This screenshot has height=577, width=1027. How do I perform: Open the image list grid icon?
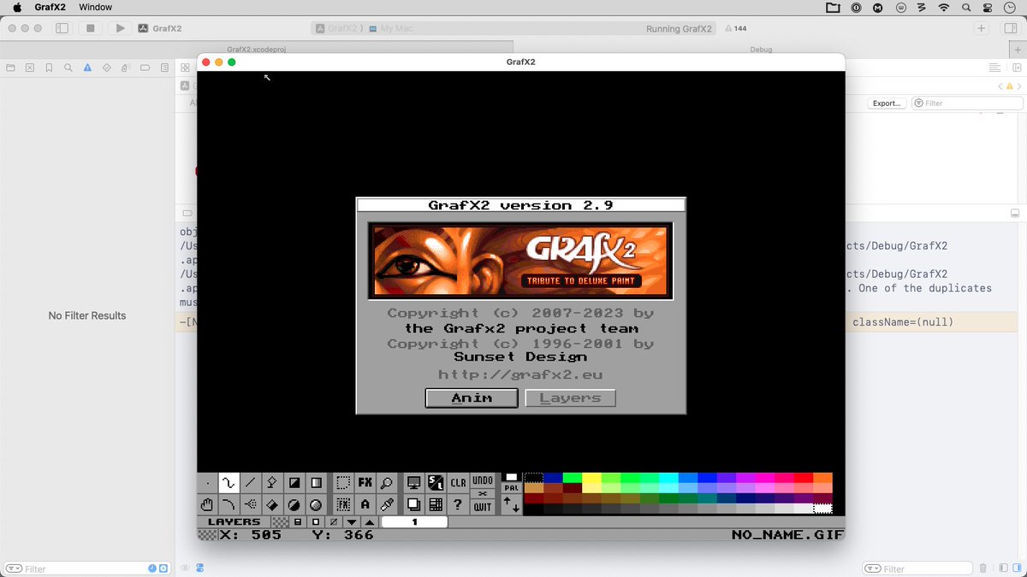point(436,504)
